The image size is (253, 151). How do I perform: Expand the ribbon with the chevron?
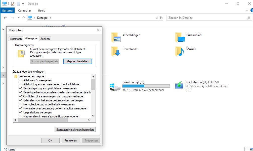pos(247,11)
